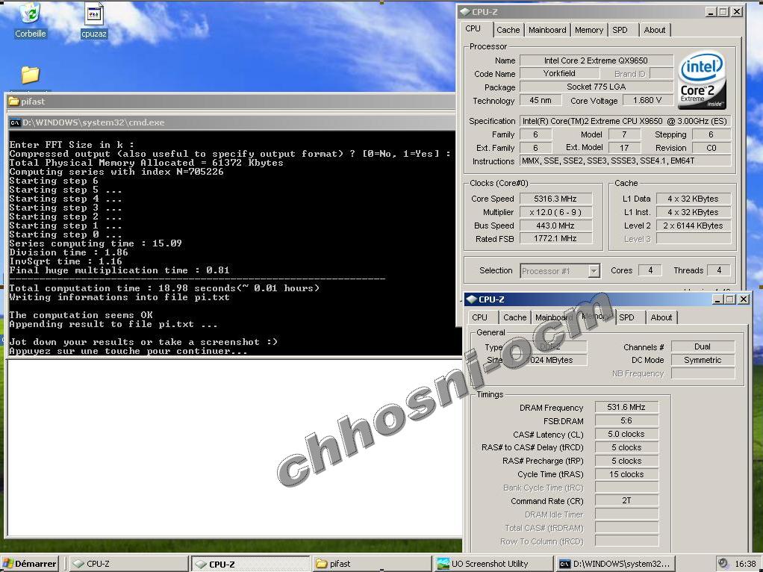
Task: Click the Intel Core 2 Extreme QX9650 name field
Action: [596, 60]
